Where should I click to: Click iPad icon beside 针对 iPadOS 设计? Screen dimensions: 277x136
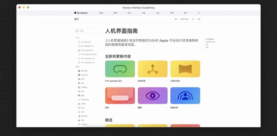click(79, 46)
